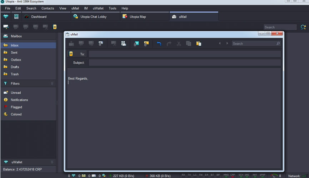This screenshot has height=178, width=309.
Task: Expand the uWallet panel chevron
Action: click(52, 162)
